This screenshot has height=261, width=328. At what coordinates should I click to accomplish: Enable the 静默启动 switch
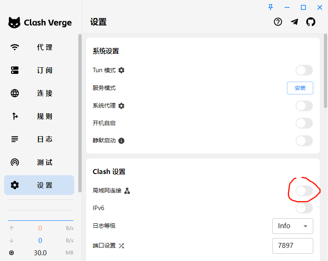click(304, 141)
